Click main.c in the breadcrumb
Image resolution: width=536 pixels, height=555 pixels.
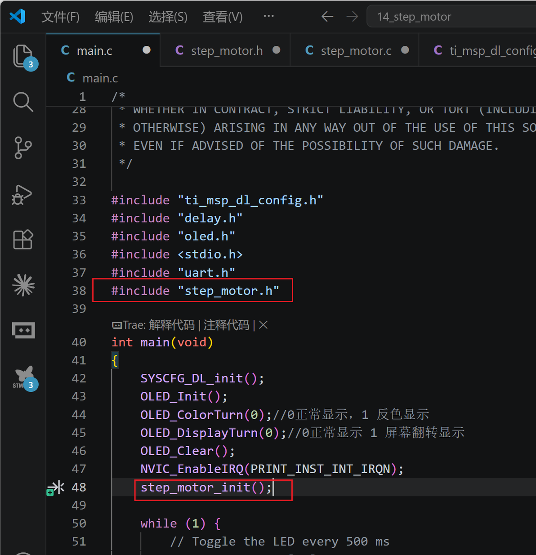[100, 78]
